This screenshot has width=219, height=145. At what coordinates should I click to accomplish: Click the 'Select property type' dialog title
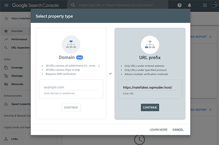[x=54, y=16]
